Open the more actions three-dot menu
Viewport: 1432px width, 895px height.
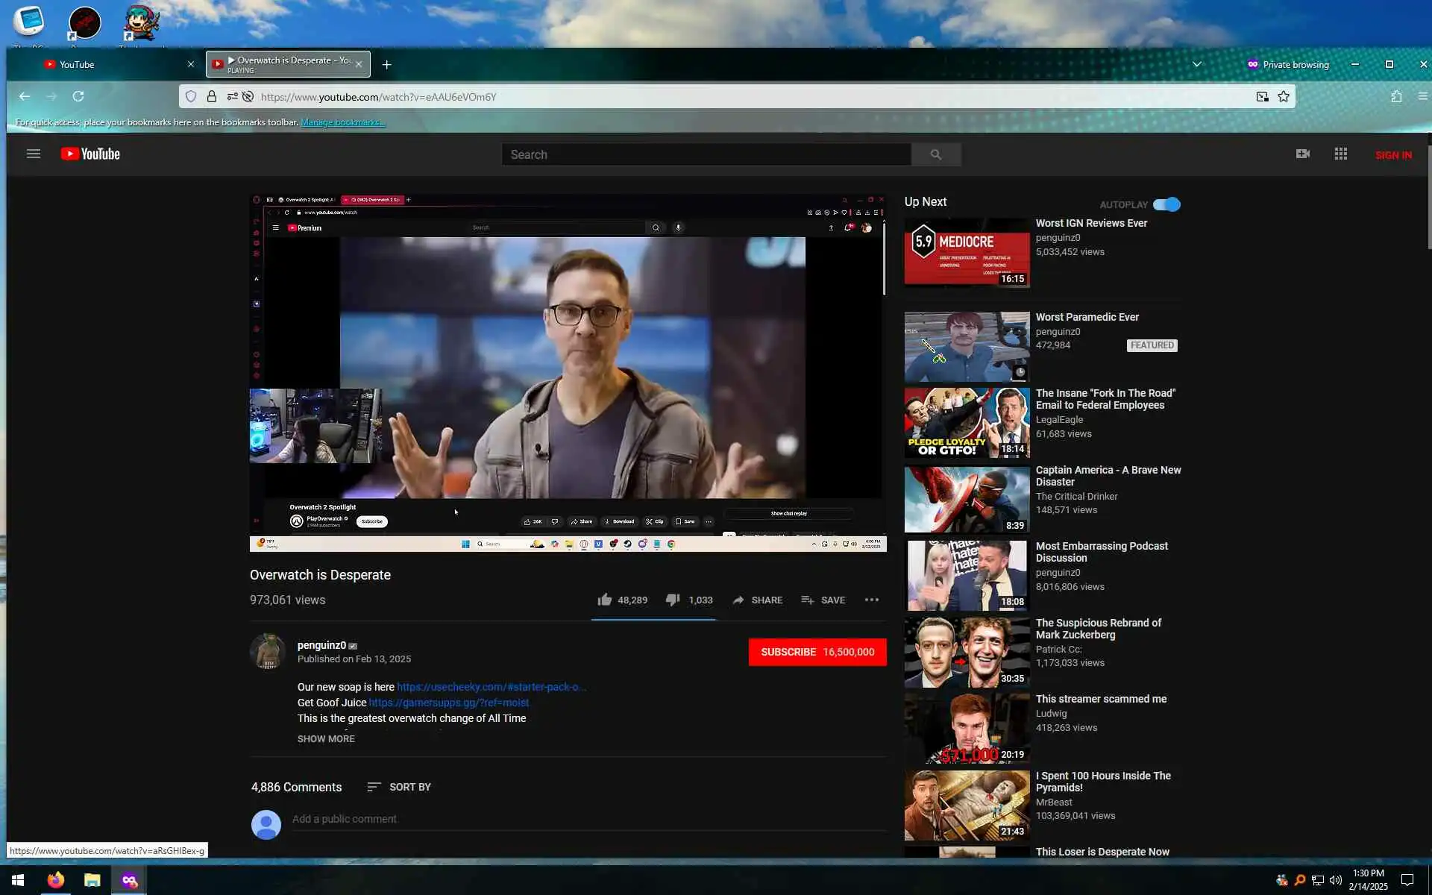click(871, 600)
